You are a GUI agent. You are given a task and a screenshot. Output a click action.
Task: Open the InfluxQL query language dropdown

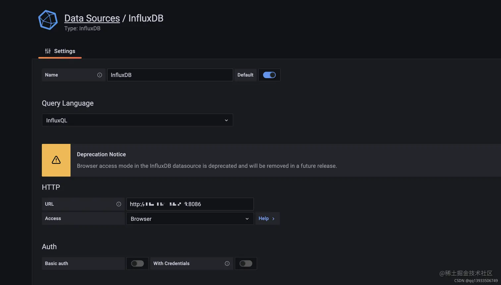137,120
